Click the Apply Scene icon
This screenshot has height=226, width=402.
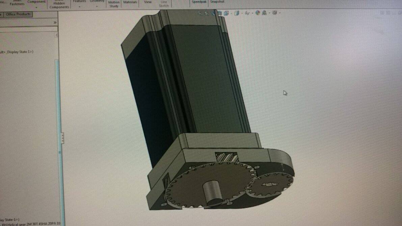[264, 12]
